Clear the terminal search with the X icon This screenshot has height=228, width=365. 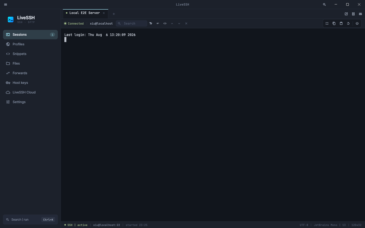[186, 24]
